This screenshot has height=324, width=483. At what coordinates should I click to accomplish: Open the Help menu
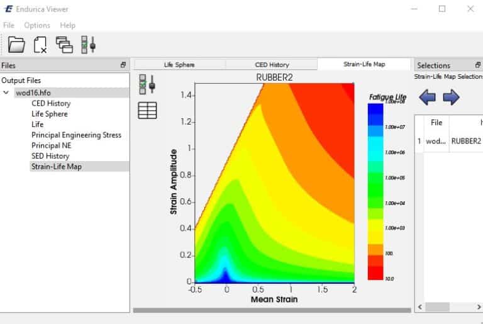(67, 25)
